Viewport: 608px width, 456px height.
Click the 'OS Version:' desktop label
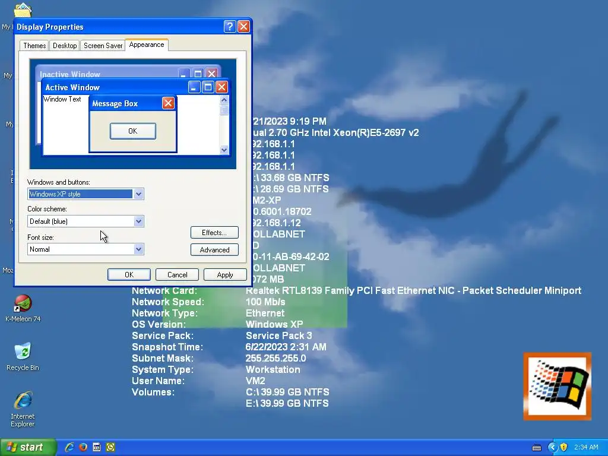pos(159,324)
